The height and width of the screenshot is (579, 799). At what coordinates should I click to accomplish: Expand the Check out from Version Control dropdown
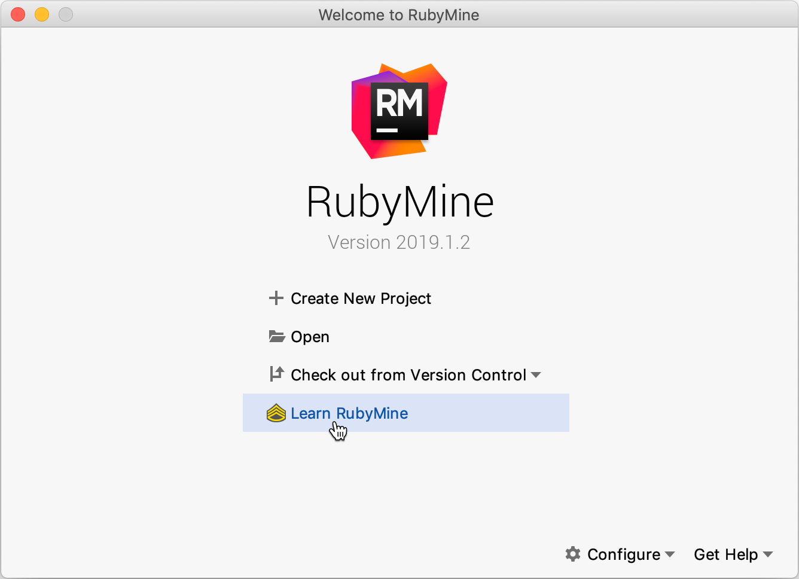pyautogui.click(x=536, y=375)
